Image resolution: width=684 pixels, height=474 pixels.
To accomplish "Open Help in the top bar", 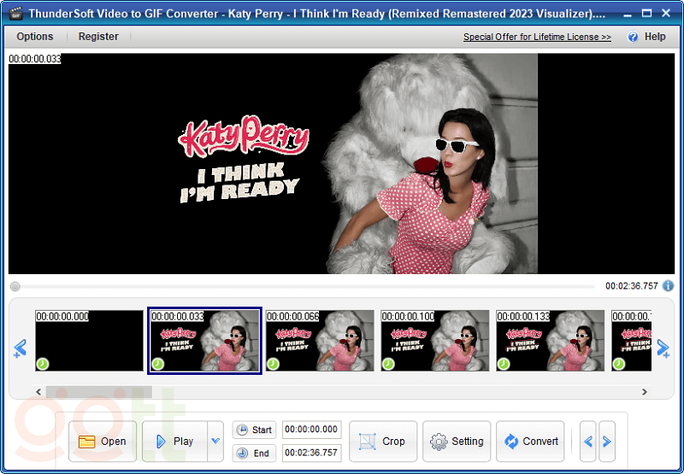I will pos(646,37).
